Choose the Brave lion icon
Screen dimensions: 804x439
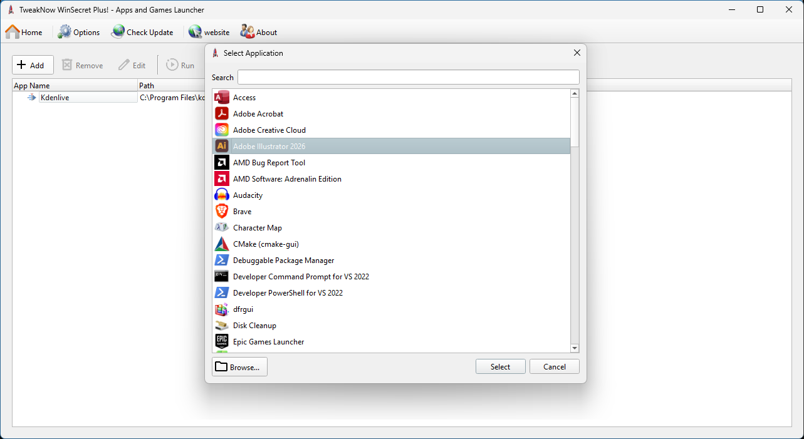coord(222,212)
